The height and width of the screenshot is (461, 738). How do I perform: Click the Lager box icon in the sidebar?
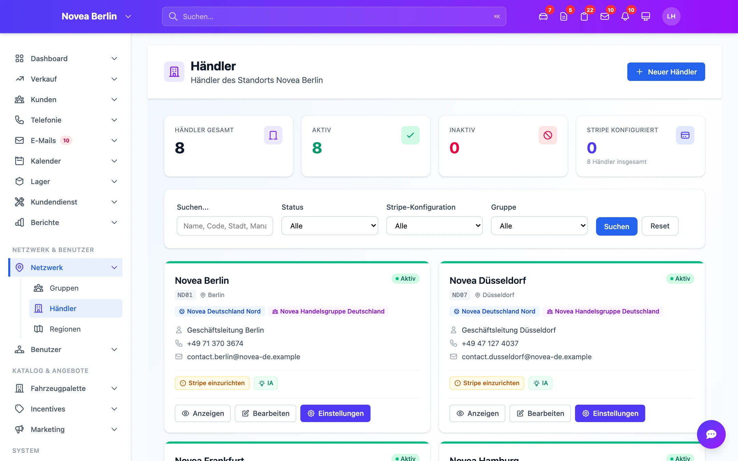click(19, 181)
